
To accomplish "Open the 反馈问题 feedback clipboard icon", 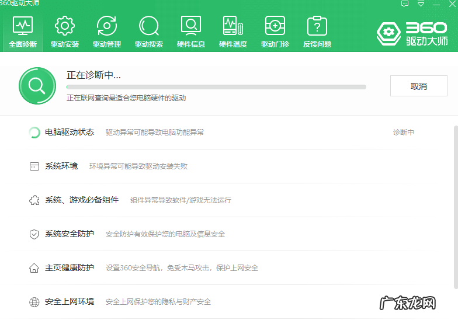I will coord(317,26).
